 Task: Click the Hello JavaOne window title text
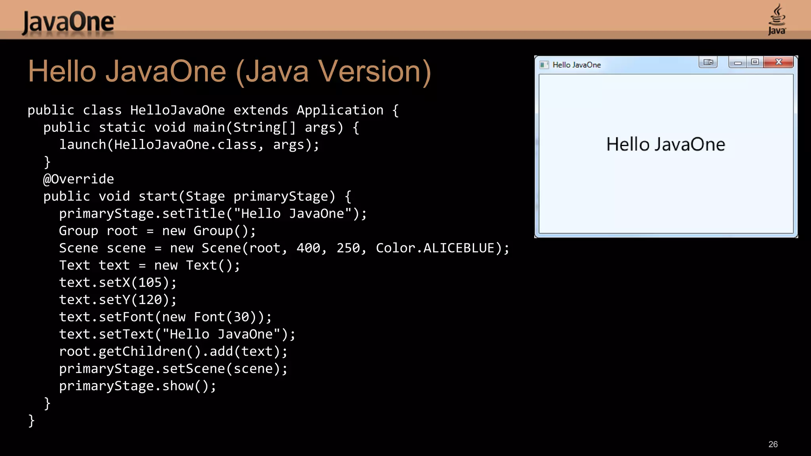coord(577,65)
